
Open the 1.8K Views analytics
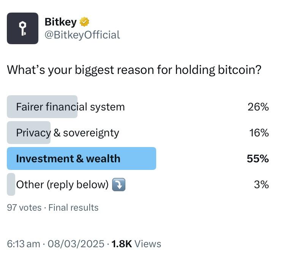click(x=136, y=244)
